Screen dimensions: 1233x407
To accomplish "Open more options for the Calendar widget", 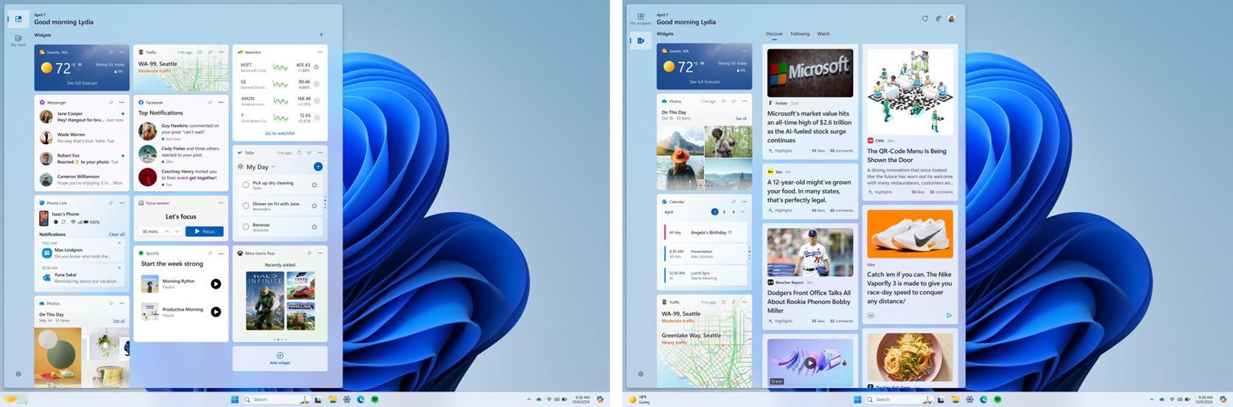I will [744, 202].
